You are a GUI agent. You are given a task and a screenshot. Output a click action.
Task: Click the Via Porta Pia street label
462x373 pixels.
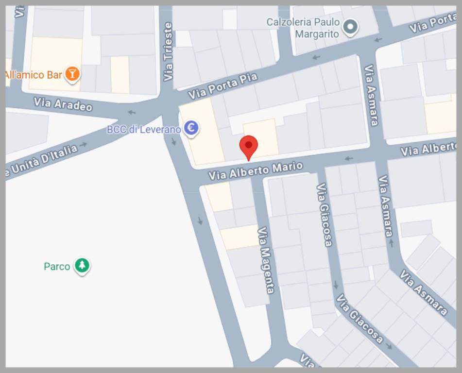click(x=223, y=86)
